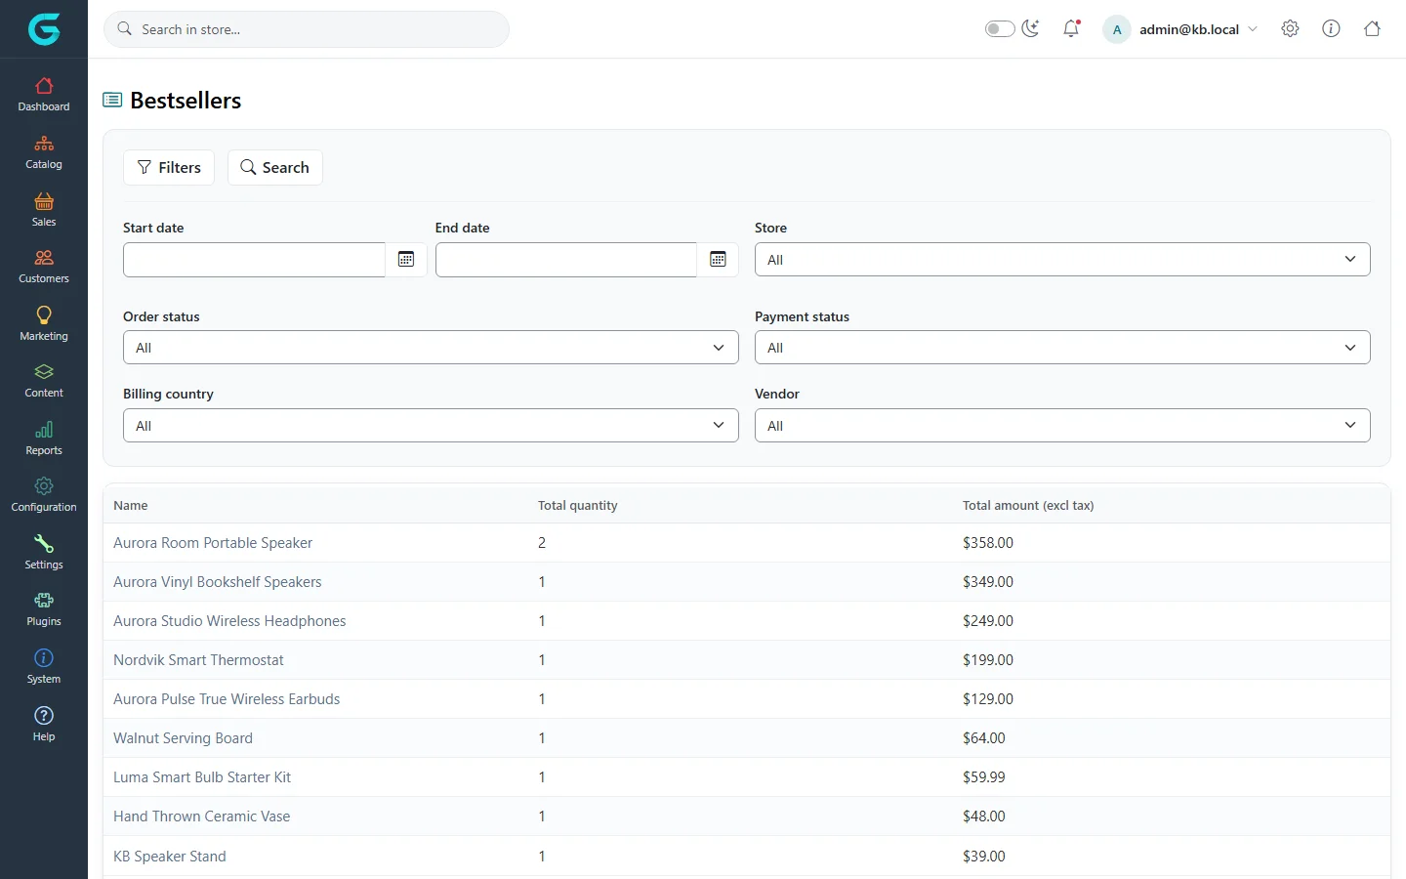Open the Plugins puzzle section
The width and height of the screenshot is (1406, 879).
(44, 609)
